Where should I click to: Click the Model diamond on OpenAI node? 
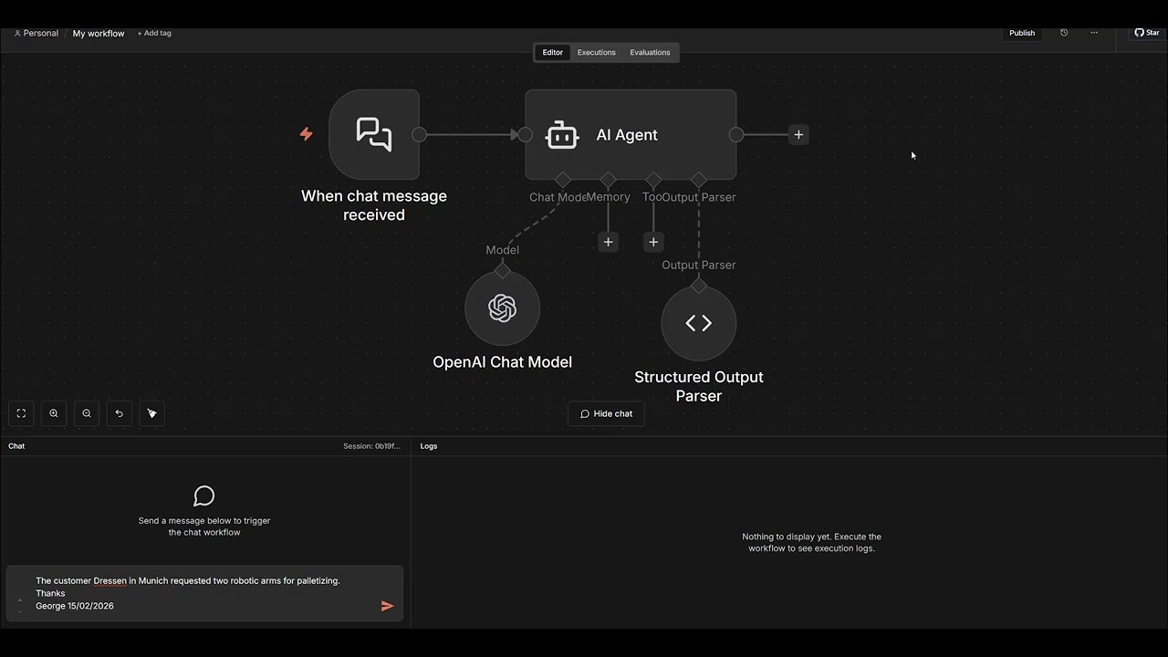click(x=502, y=270)
